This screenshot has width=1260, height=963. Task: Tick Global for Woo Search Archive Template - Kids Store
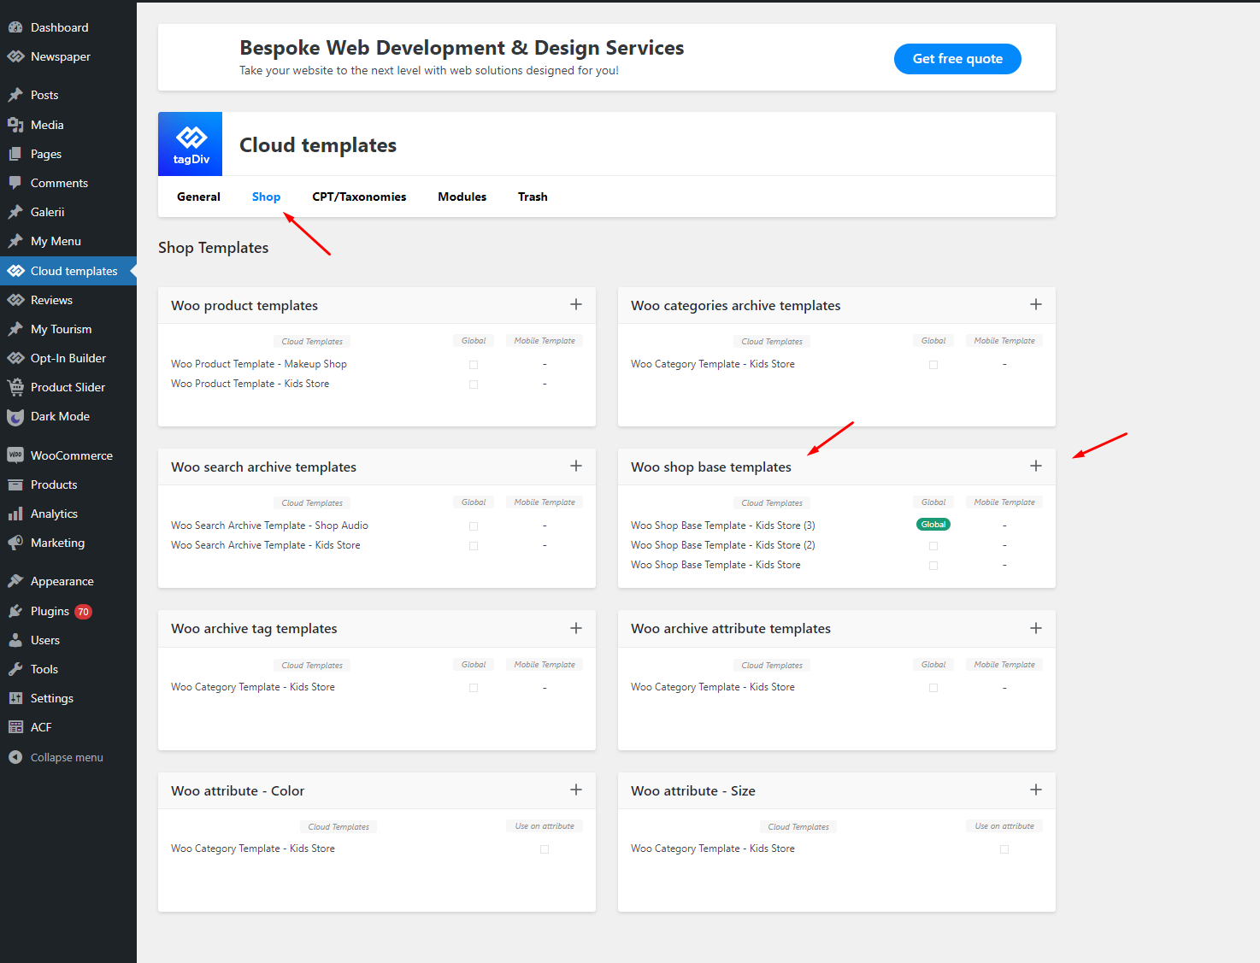(x=474, y=546)
